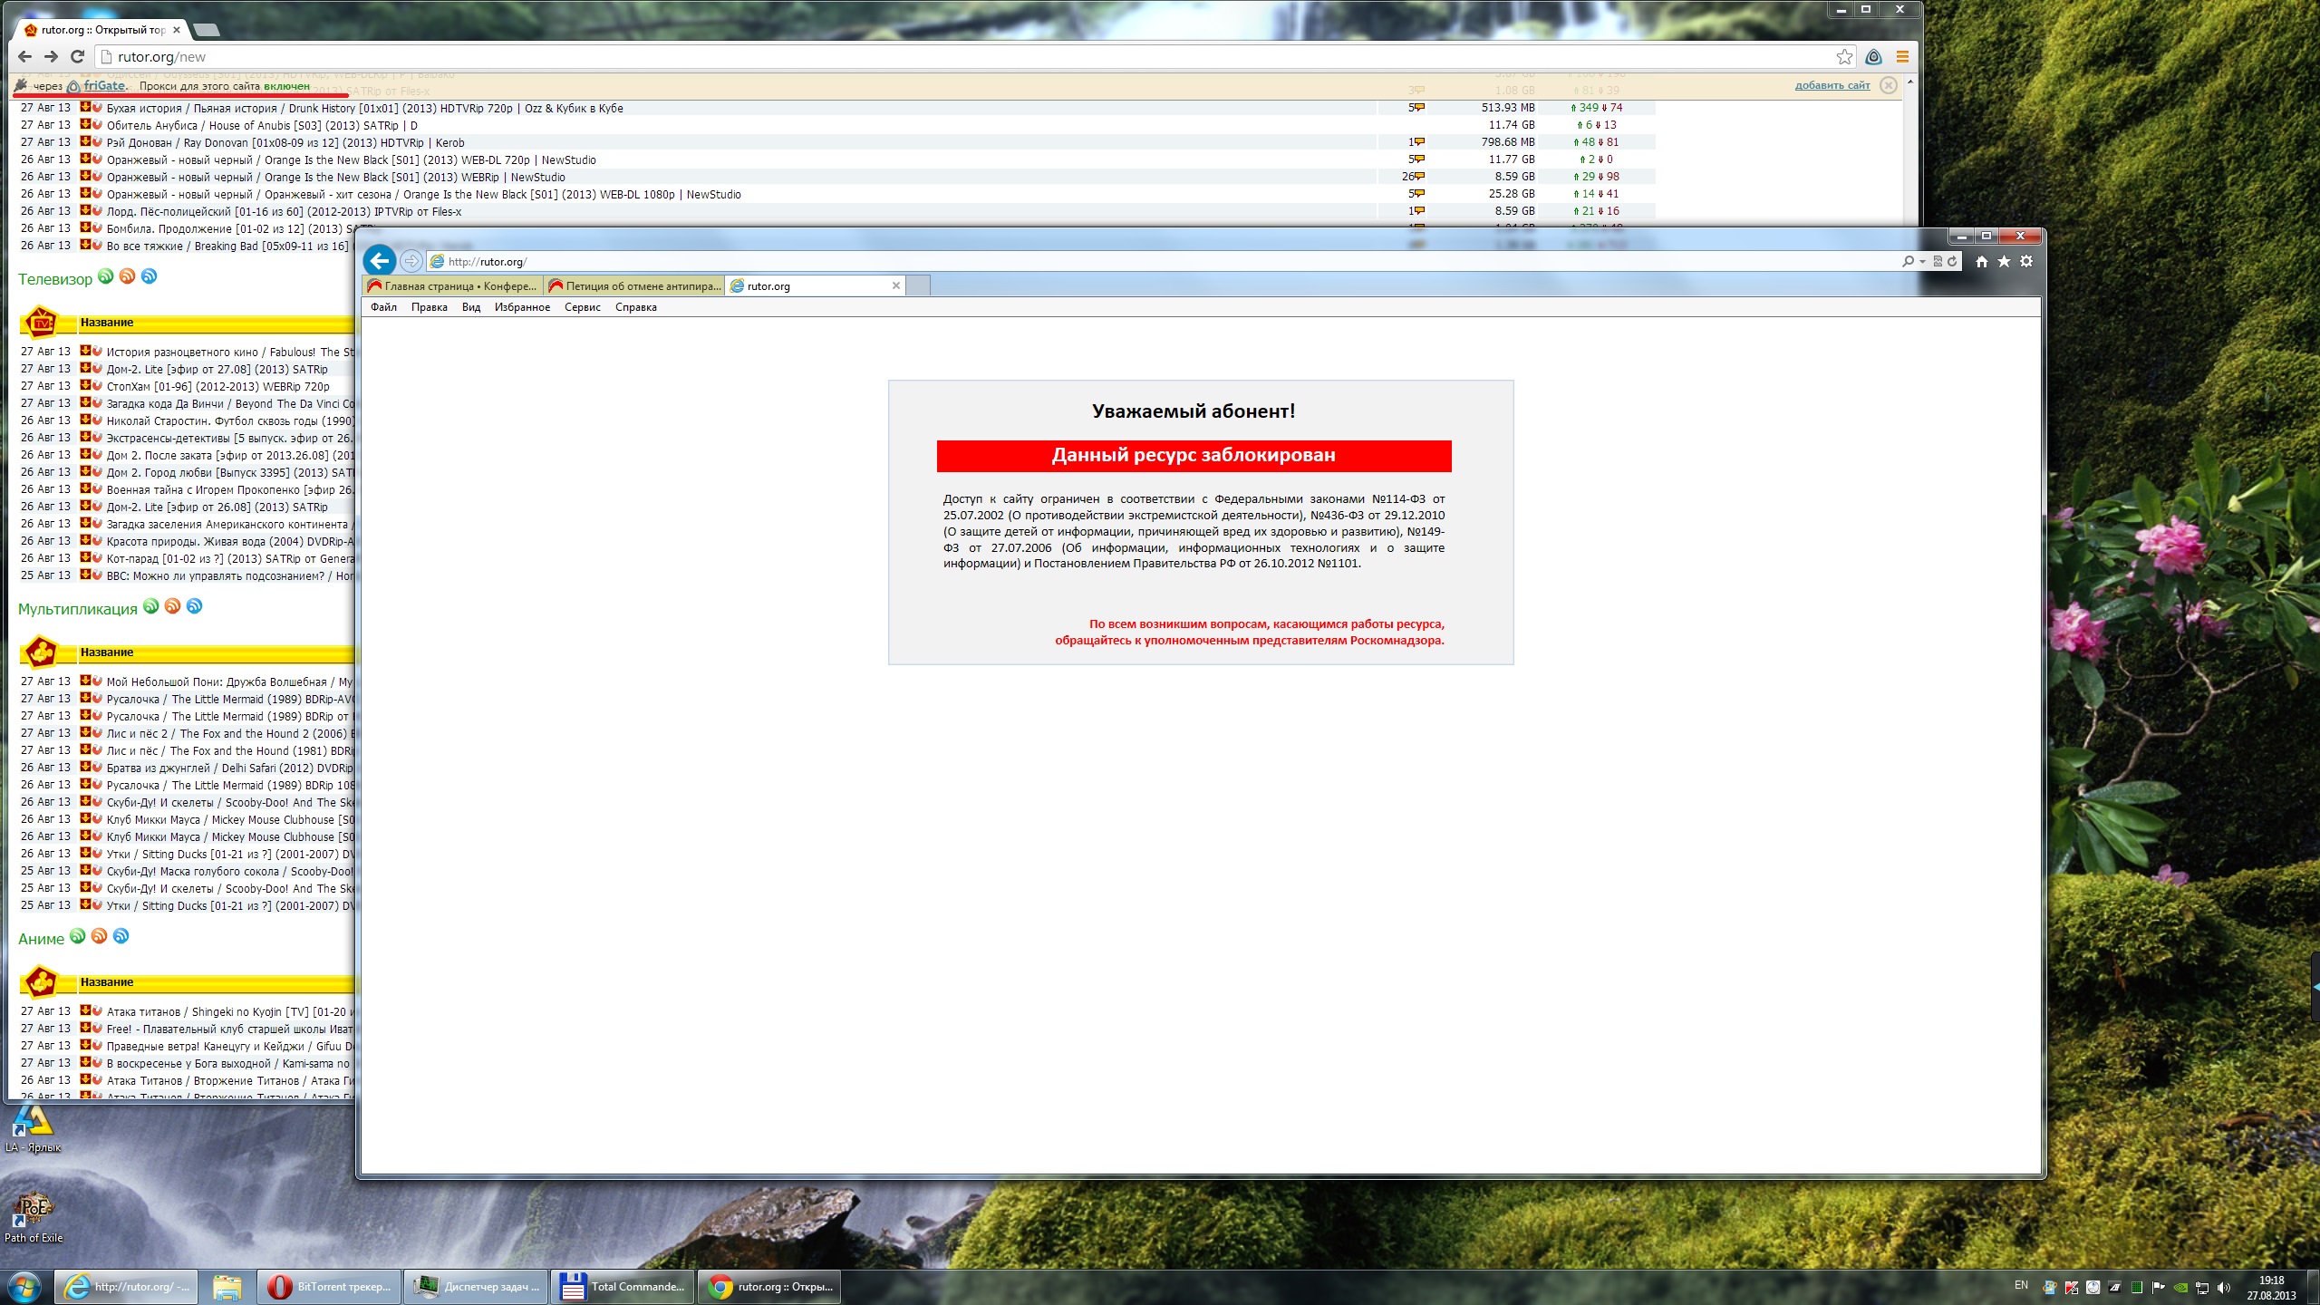
Task: Click the friGate extension icon in Chrome
Action: coord(1873,57)
